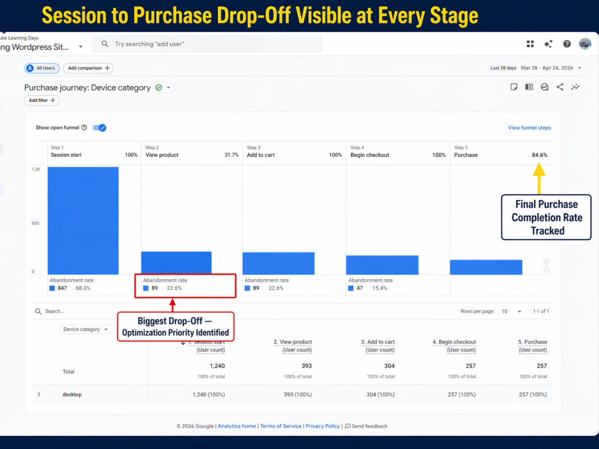Share this report icon
The image size is (599, 449).
(559, 87)
